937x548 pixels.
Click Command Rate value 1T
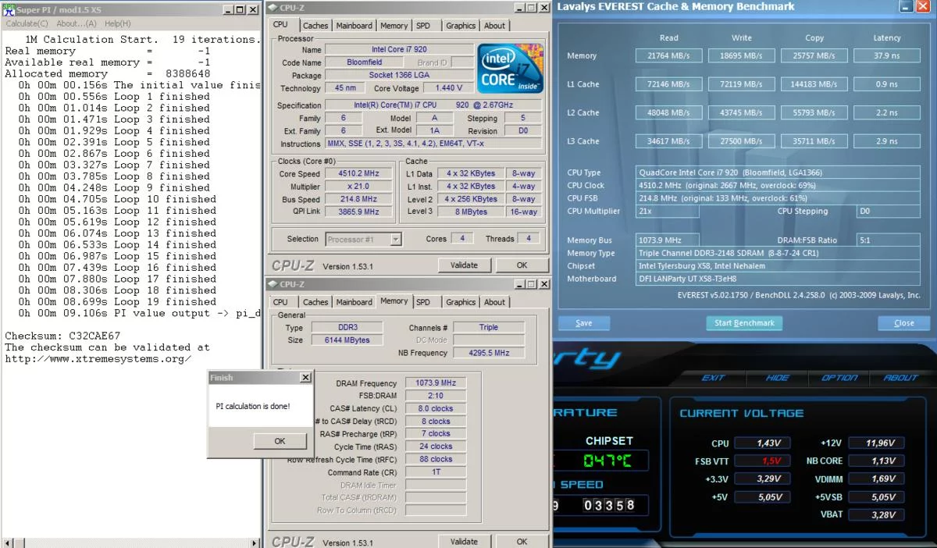(x=436, y=472)
